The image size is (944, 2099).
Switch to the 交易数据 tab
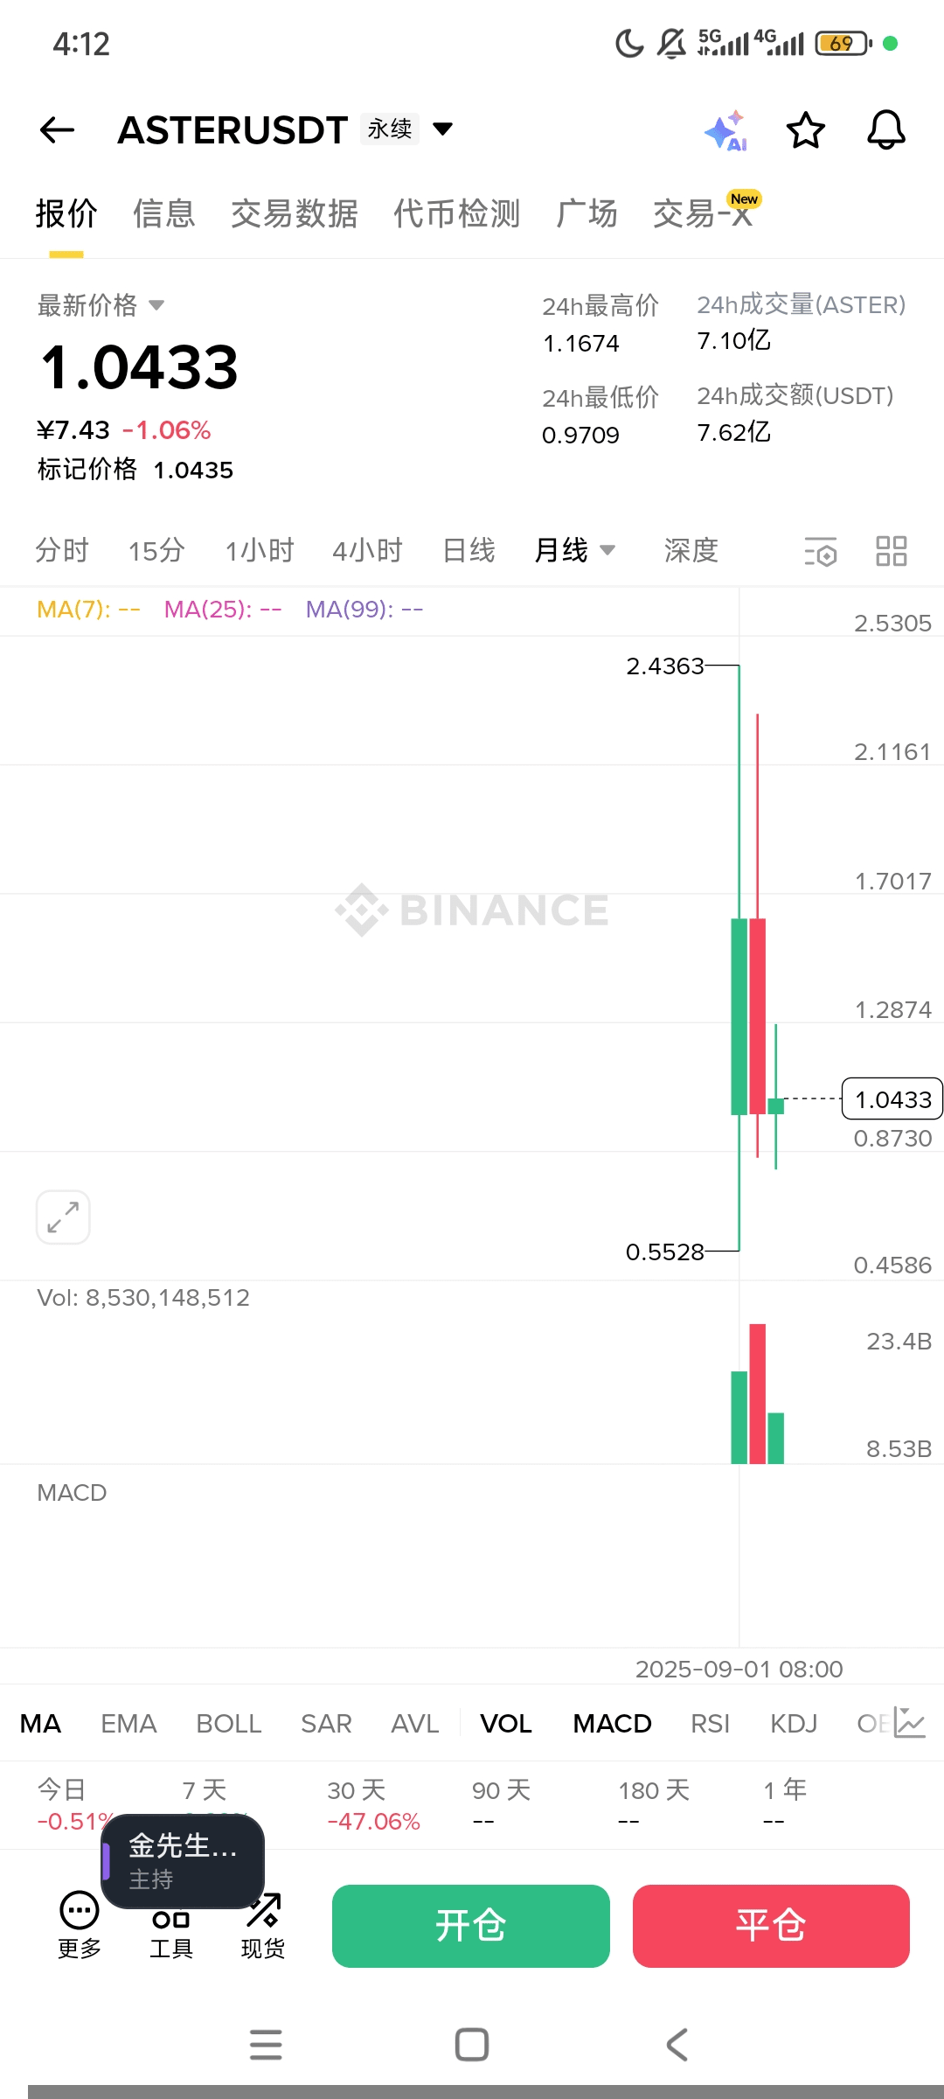294,214
